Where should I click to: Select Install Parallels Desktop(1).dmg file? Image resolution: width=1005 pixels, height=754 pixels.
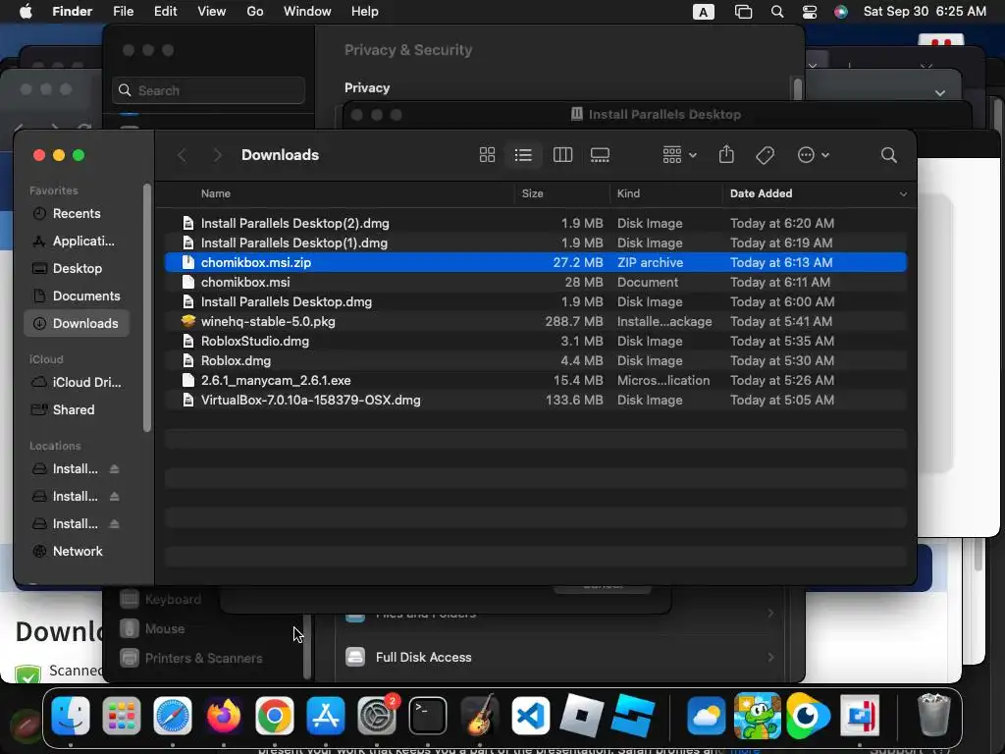click(x=535, y=243)
